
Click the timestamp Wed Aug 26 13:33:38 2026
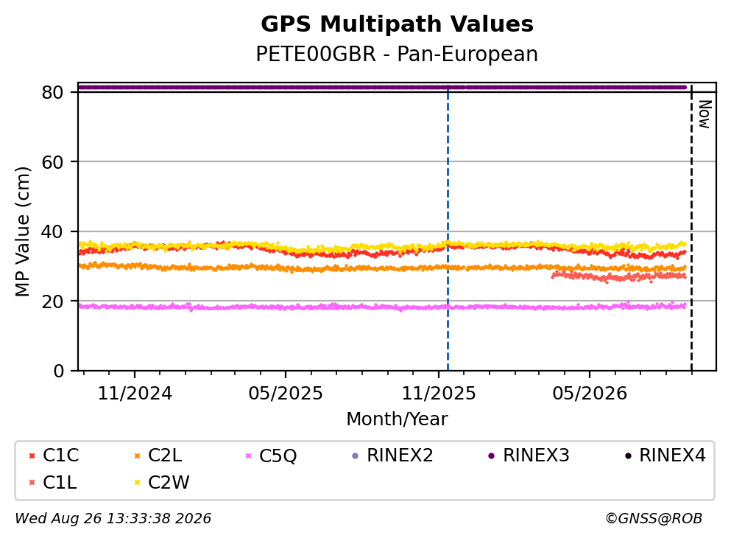coord(113,518)
